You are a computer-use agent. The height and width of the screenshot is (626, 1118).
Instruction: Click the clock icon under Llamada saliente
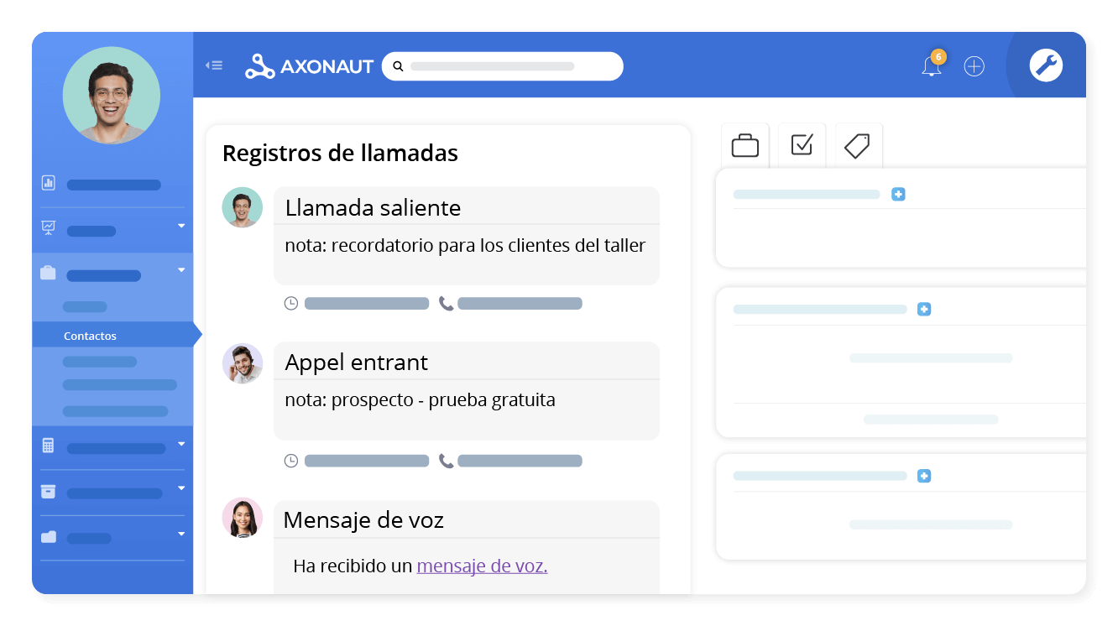pos(291,303)
